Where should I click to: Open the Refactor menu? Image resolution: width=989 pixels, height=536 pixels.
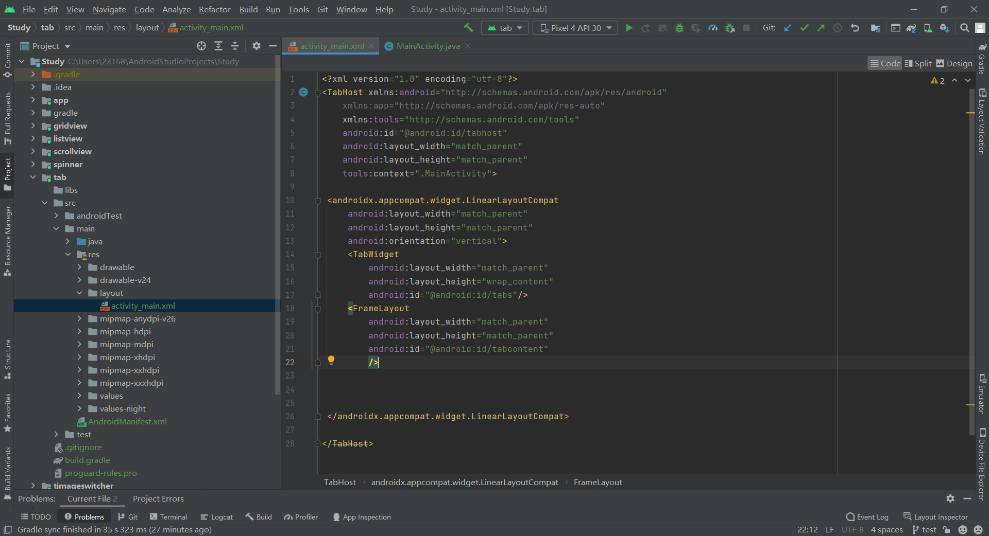(x=214, y=9)
